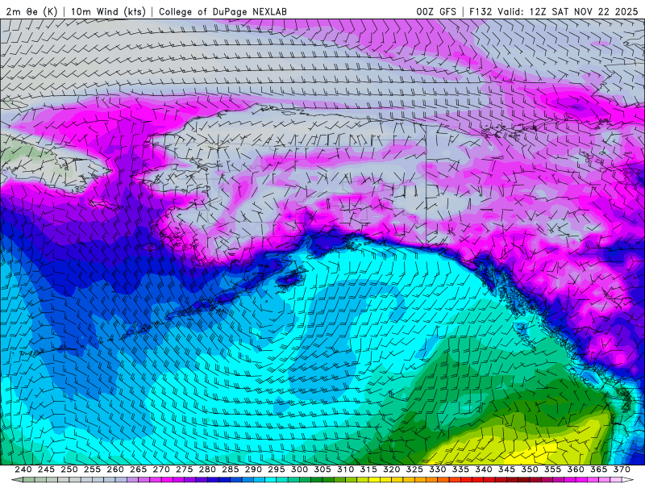Click the 'College of DuPage NEXLAB' text
This screenshot has width=645, height=484.
pyautogui.click(x=223, y=11)
